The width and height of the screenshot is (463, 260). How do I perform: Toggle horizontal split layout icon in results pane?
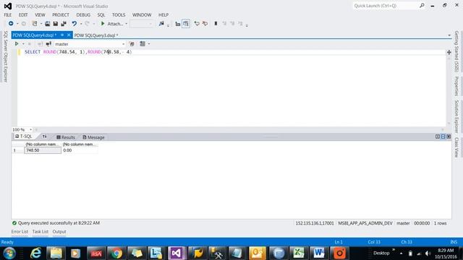pyautogui.click(x=443, y=136)
